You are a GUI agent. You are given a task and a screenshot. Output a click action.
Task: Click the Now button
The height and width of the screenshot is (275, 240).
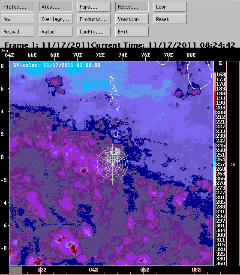(18, 19)
